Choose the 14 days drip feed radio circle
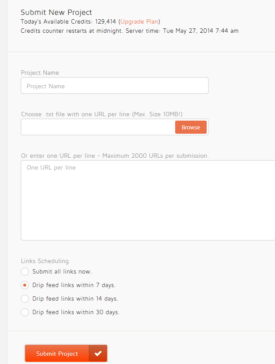This screenshot has height=364, width=275. pos(25,299)
